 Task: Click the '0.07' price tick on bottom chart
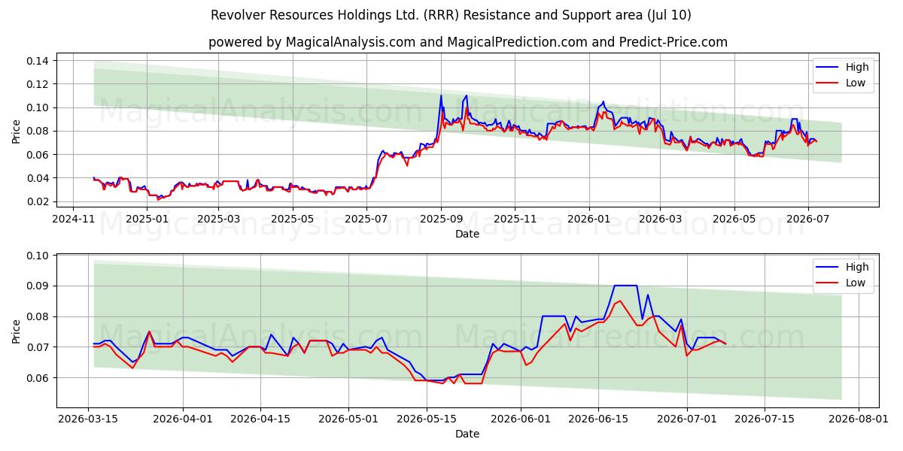click(39, 347)
